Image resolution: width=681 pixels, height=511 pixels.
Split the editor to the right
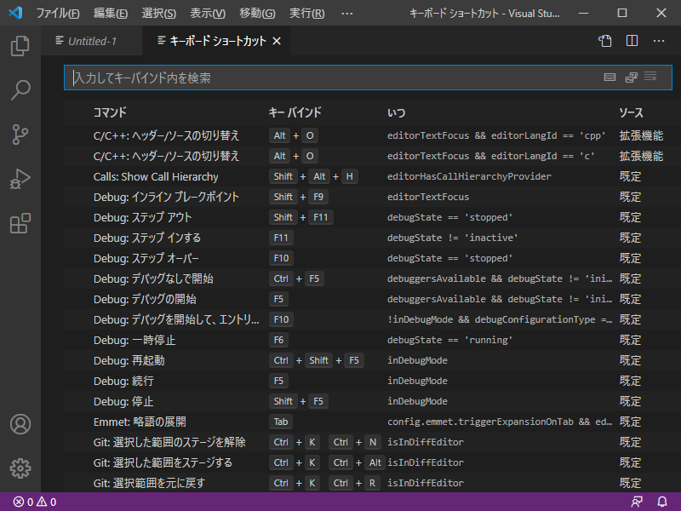tap(632, 41)
